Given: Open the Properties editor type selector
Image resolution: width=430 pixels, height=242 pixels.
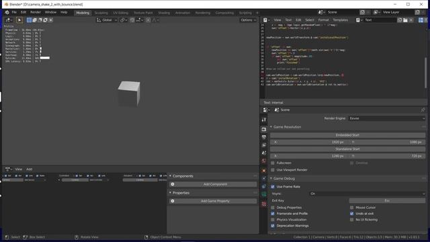Looking at the screenshot, I should [x=266, y=110].
